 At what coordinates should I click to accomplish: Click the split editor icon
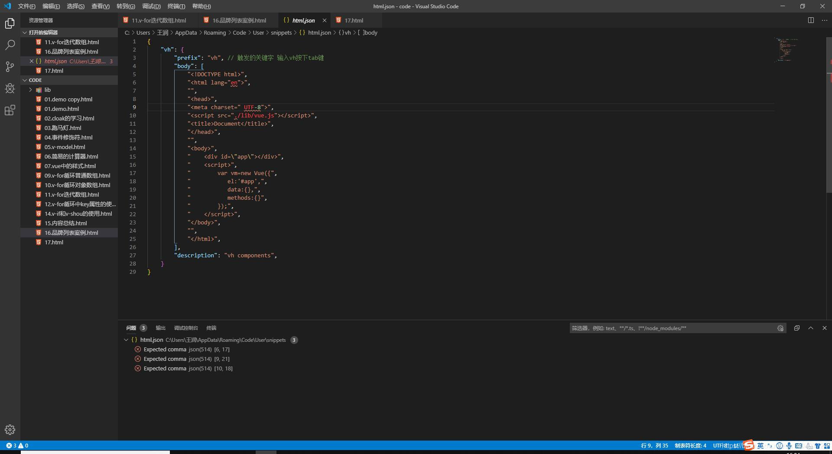click(811, 20)
